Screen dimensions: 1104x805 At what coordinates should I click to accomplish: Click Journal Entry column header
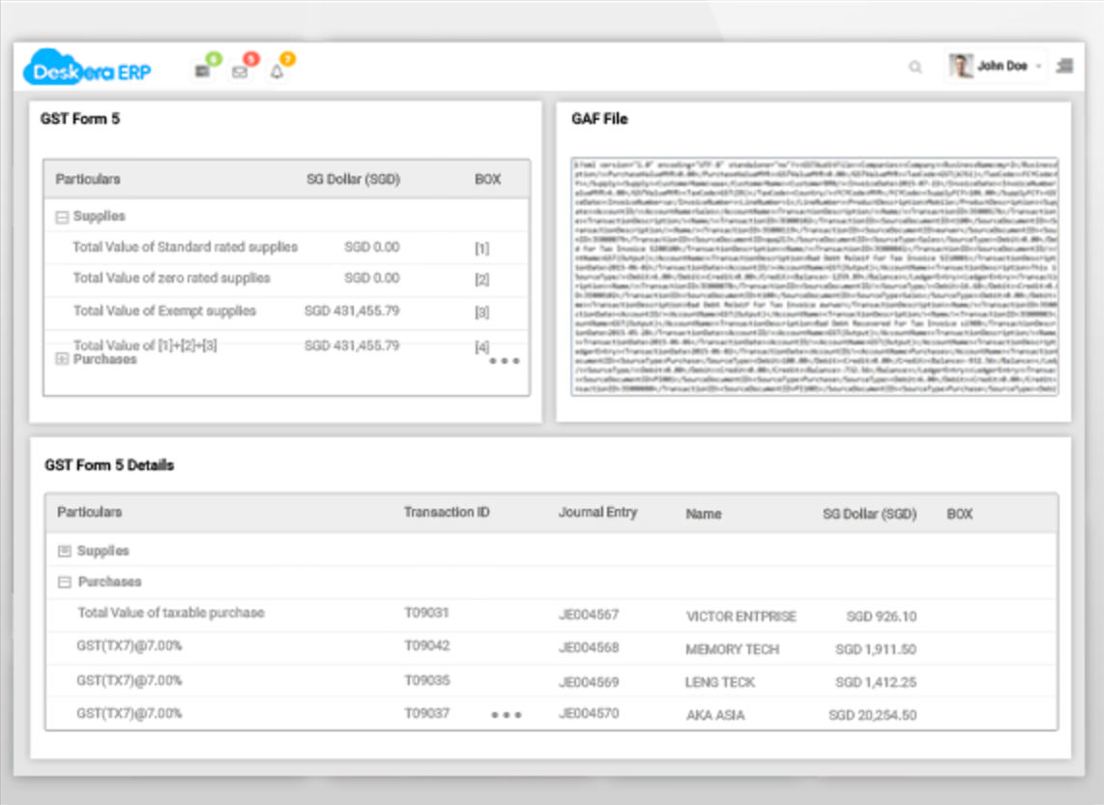click(x=597, y=513)
